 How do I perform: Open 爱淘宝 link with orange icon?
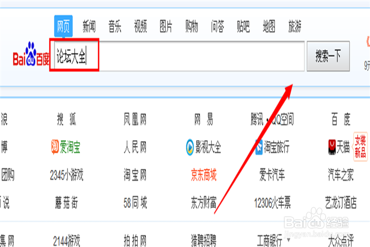[66, 147]
